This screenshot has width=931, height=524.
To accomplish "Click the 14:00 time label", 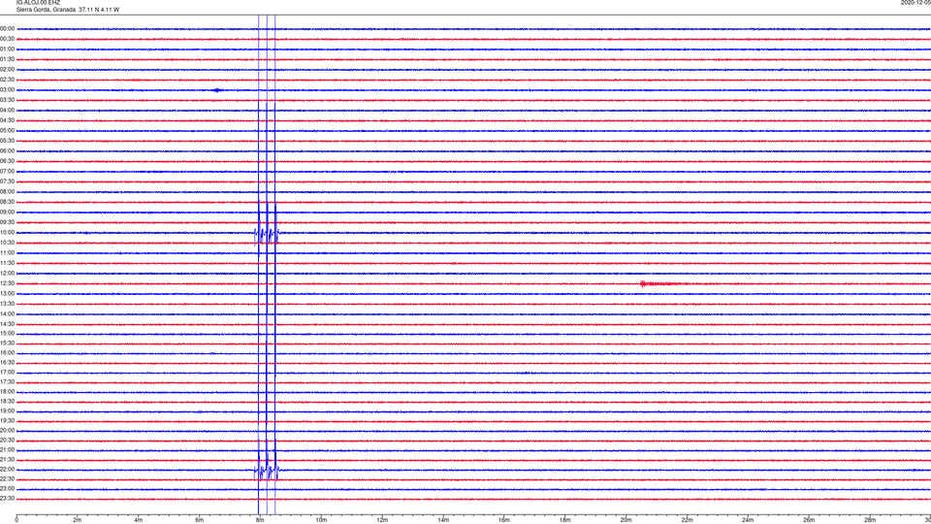I will [7, 313].
